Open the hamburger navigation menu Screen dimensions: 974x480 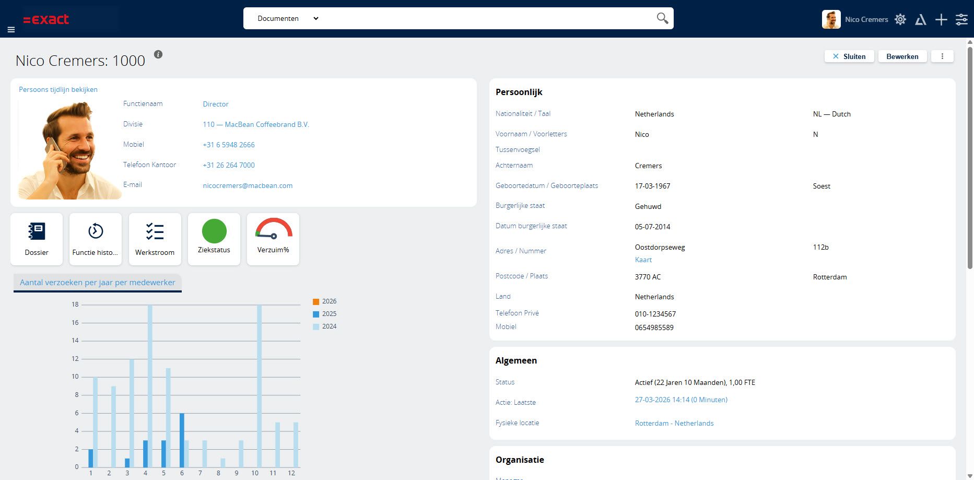click(11, 30)
